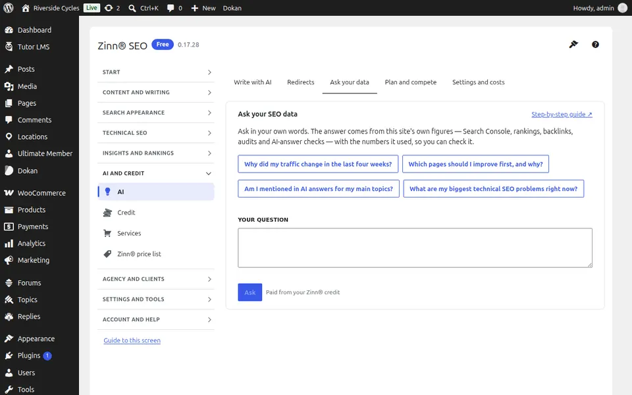Open the Zinn price list tag item

156,254
